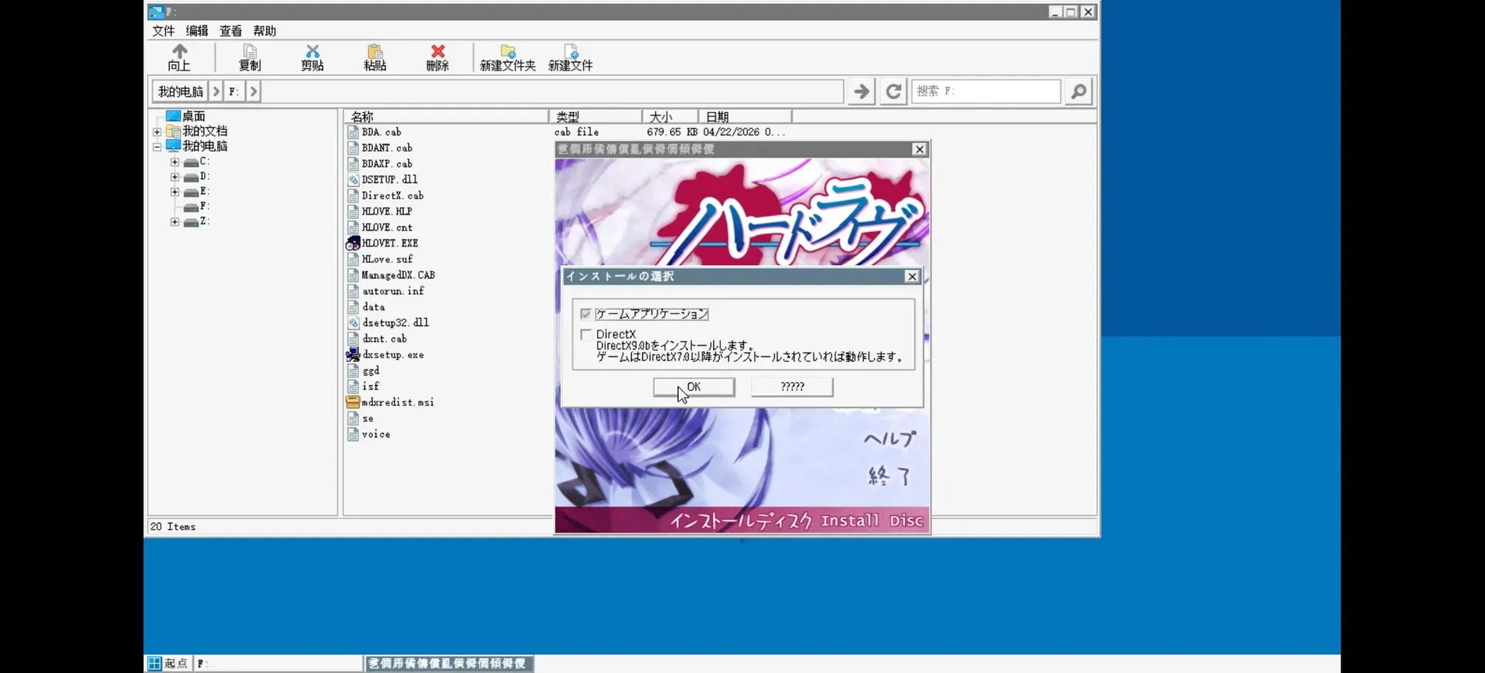
Task: Expand drive E: in the tree
Action: [x=175, y=192]
